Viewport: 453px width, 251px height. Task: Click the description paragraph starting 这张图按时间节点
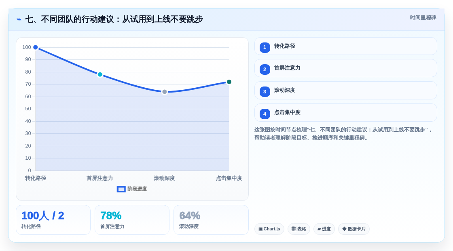pos(343,134)
